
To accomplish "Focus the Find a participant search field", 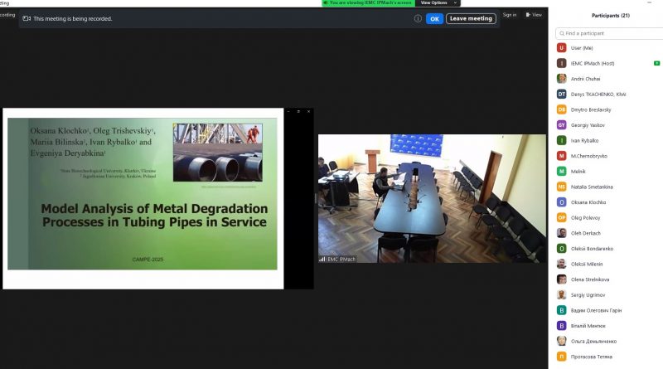I will (611, 33).
